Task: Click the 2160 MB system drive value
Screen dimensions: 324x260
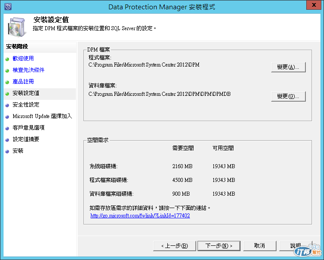Action: [182, 166]
